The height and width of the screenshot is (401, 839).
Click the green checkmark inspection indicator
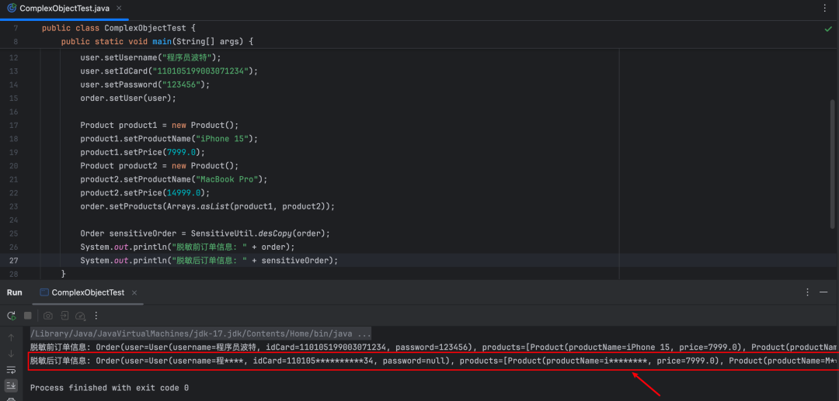(x=828, y=29)
